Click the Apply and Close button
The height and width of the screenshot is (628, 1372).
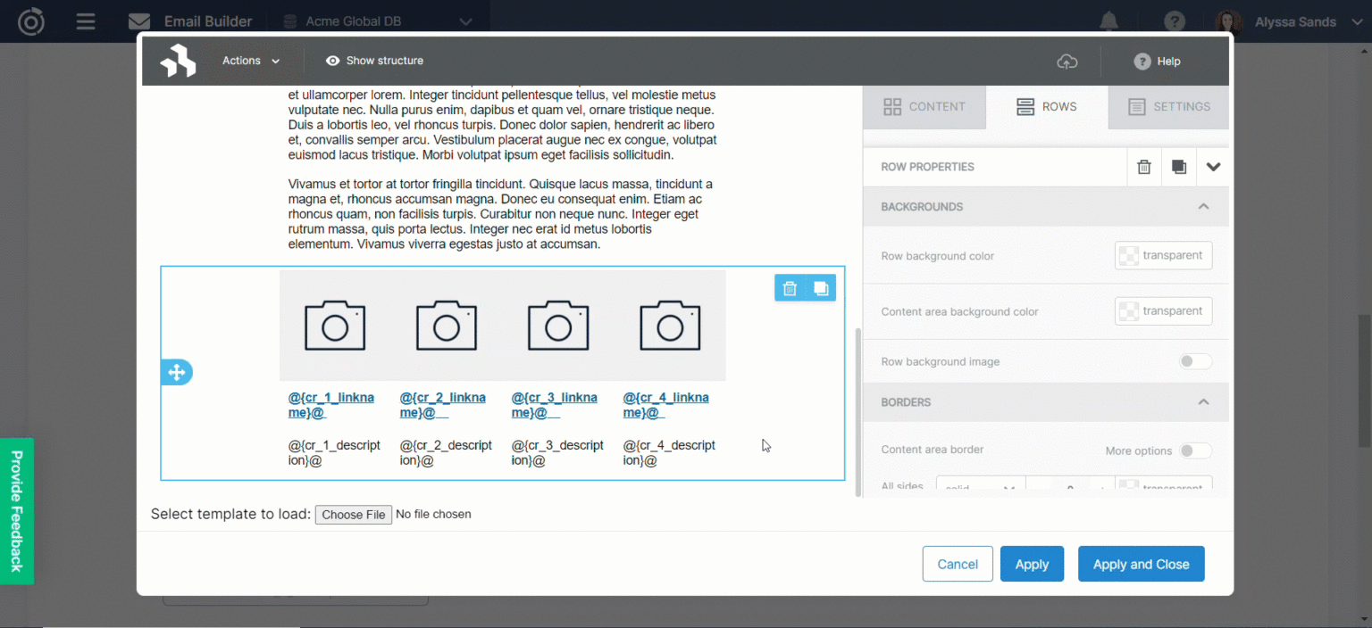coord(1141,564)
